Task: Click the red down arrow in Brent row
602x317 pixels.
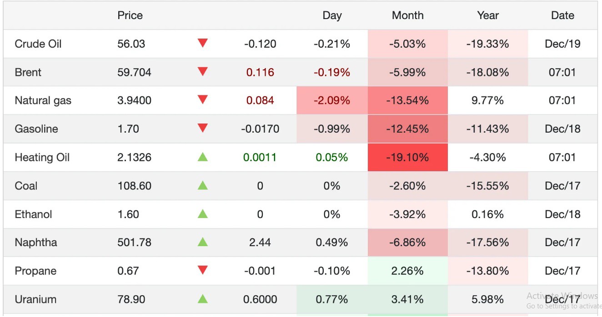Action: [203, 72]
